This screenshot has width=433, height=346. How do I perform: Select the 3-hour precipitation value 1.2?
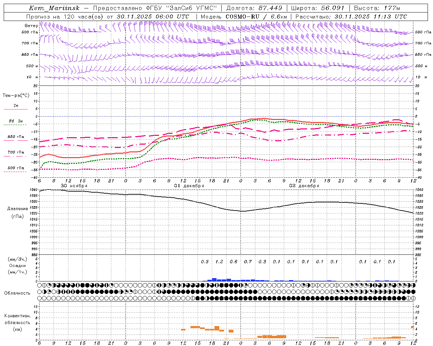click(x=219, y=262)
